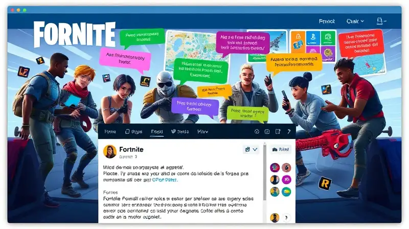The height and width of the screenshot is (229, 409).
Task: Select the underlined active panel tab
Action: 157,132
